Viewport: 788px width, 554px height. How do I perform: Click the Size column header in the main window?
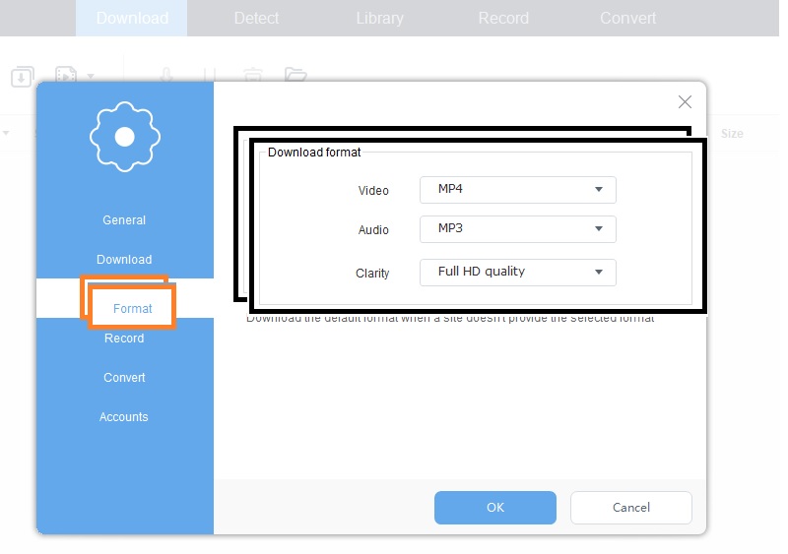pos(732,134)
